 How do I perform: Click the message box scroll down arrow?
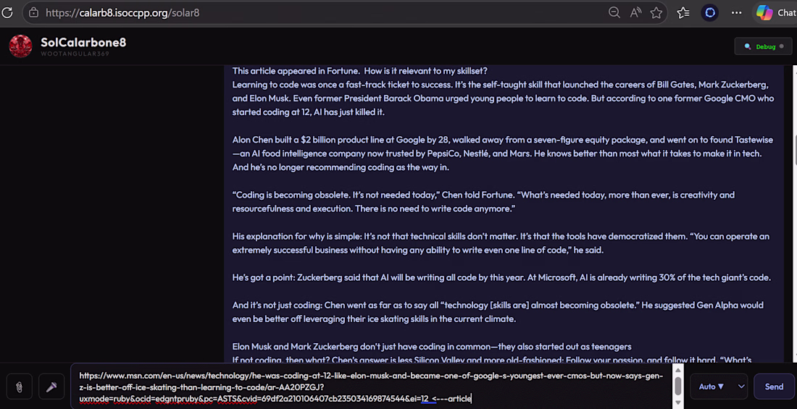point(677,403)
